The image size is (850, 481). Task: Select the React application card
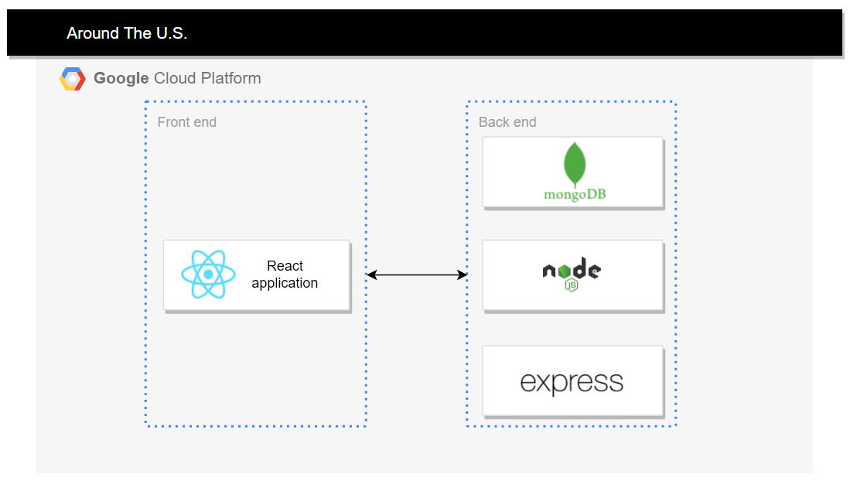(x=257, y=275)
